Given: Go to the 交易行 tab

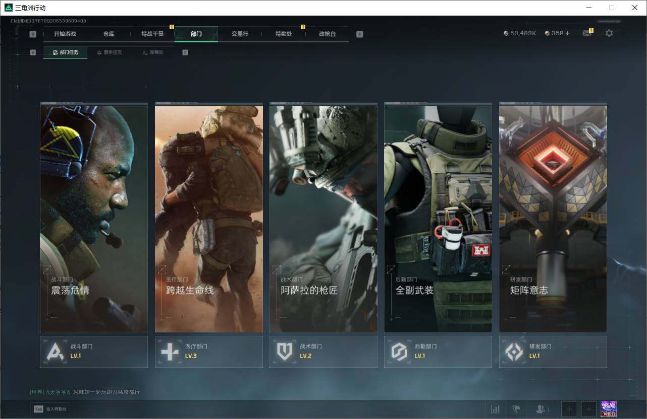Looking at the screenshot, I should tap(240, 34).
